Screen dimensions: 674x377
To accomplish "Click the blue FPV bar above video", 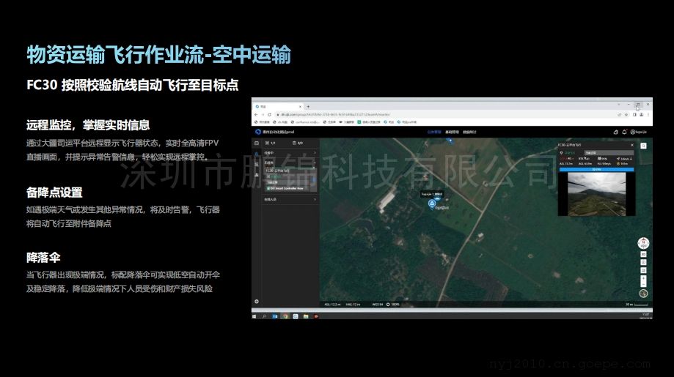I will 597,169.
